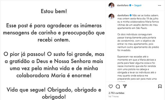
Task: Click 'O pior já passou!' image text
Action: [x=24, y=54]
